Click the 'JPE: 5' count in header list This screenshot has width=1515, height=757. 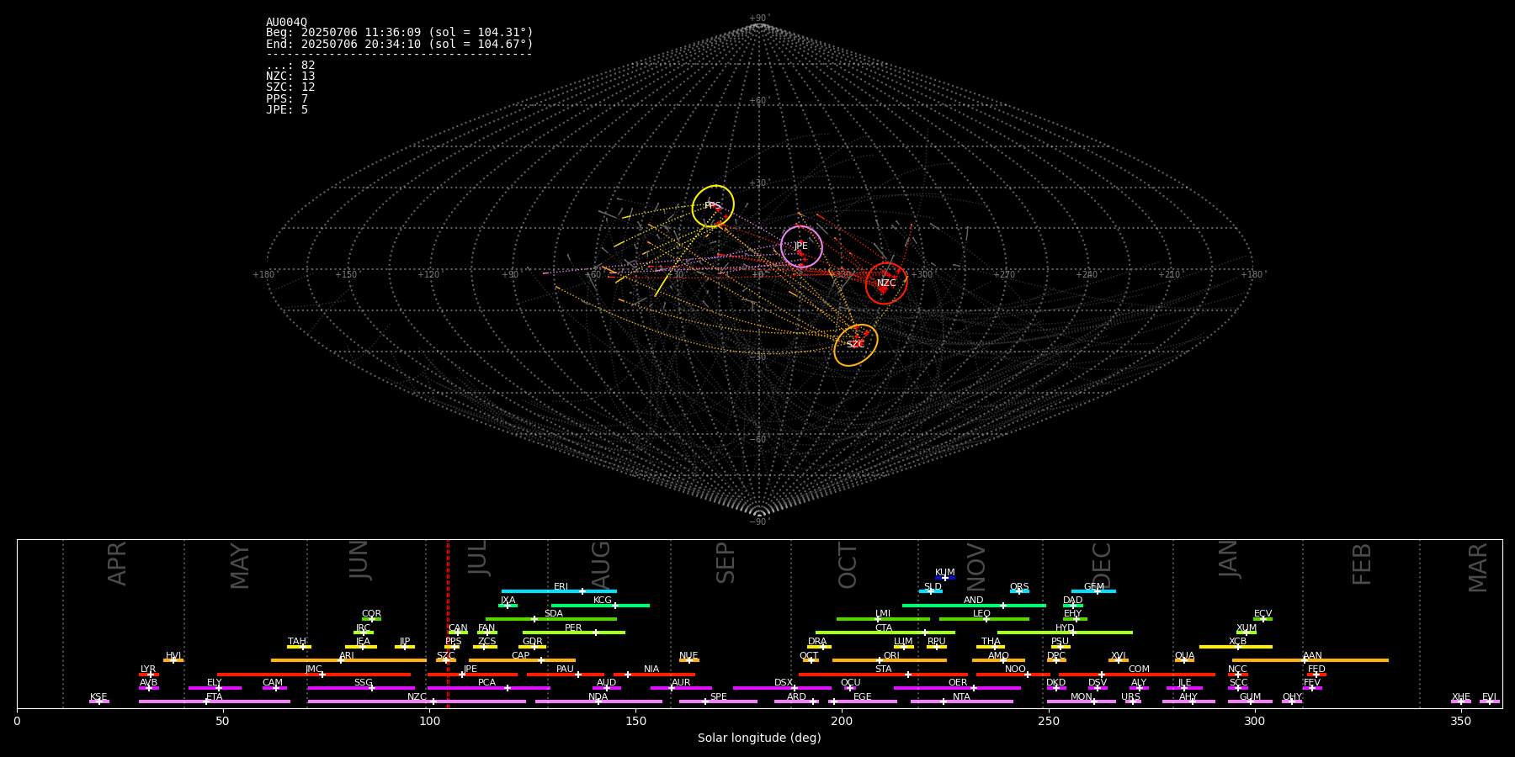[x=287, y=110]
